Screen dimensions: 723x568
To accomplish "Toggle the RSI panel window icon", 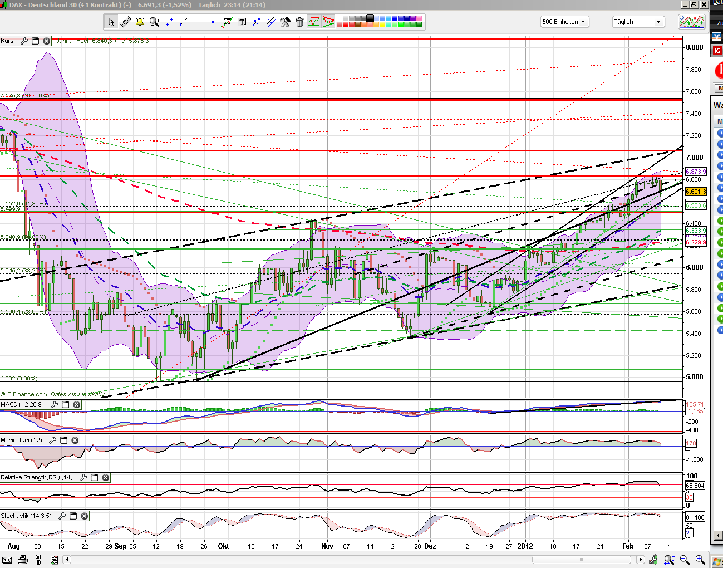I will point(94,477).
